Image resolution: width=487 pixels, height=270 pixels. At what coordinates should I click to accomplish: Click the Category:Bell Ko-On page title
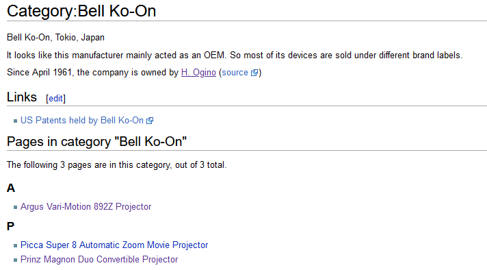tap(81, 11)
